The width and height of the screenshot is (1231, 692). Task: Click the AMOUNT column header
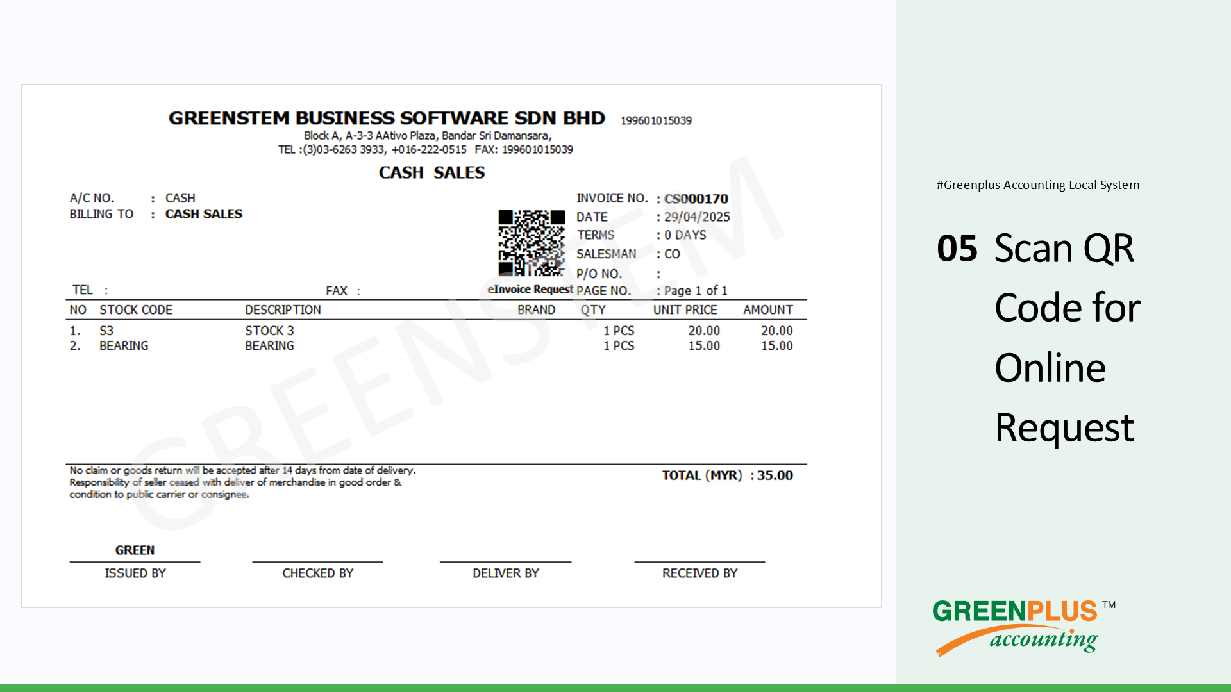coord(768,310)
